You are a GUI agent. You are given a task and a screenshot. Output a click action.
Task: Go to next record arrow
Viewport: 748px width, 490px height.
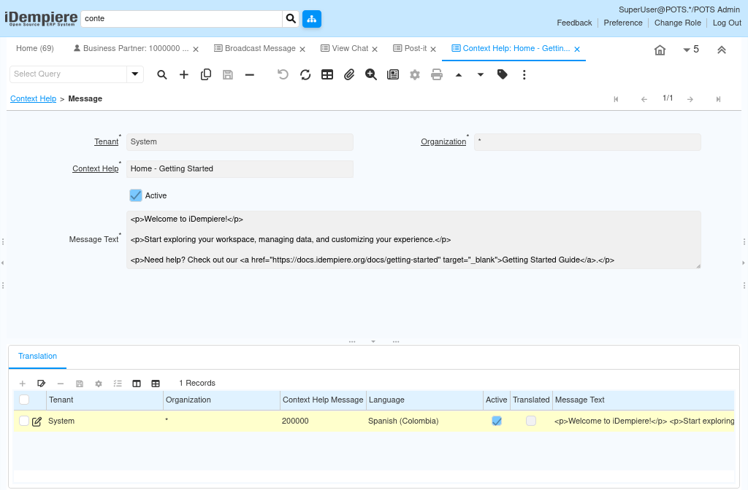coord(690,99)
